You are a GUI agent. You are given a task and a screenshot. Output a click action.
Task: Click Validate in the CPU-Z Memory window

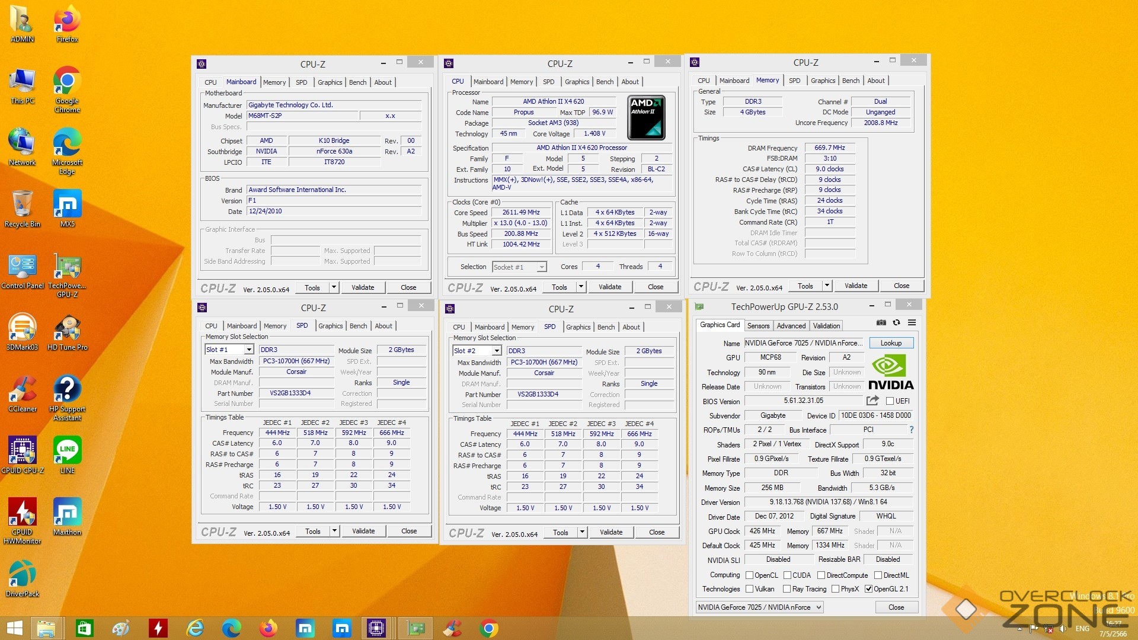(855, 286)
